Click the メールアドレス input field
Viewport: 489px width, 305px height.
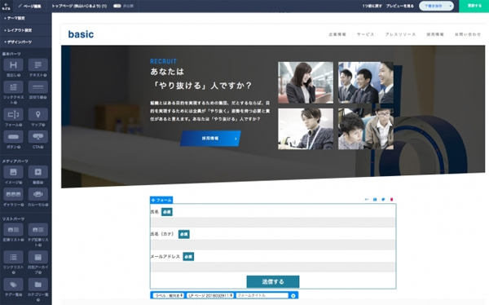pos(273,267)
